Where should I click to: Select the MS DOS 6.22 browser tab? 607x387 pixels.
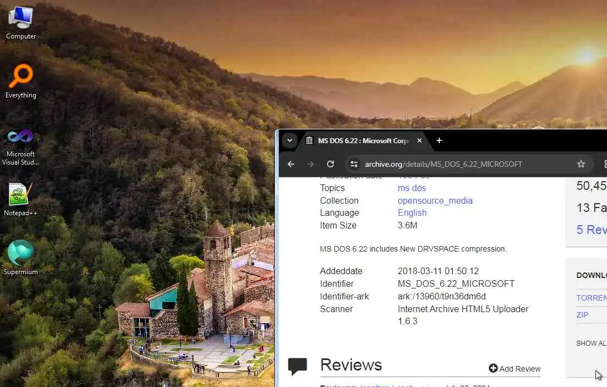[363, 141]
